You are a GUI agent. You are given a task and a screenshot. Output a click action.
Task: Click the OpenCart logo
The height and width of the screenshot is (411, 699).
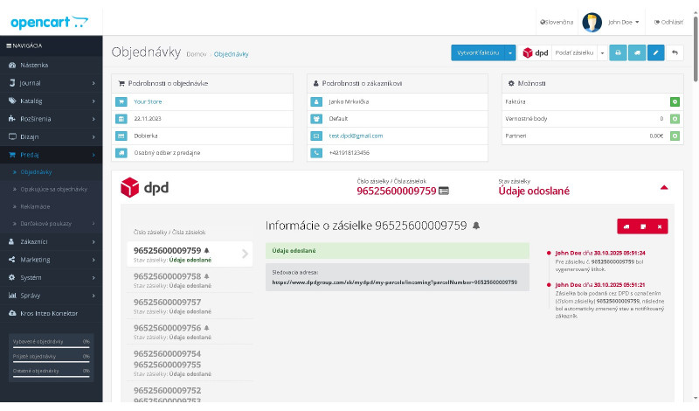pos(49,22)
